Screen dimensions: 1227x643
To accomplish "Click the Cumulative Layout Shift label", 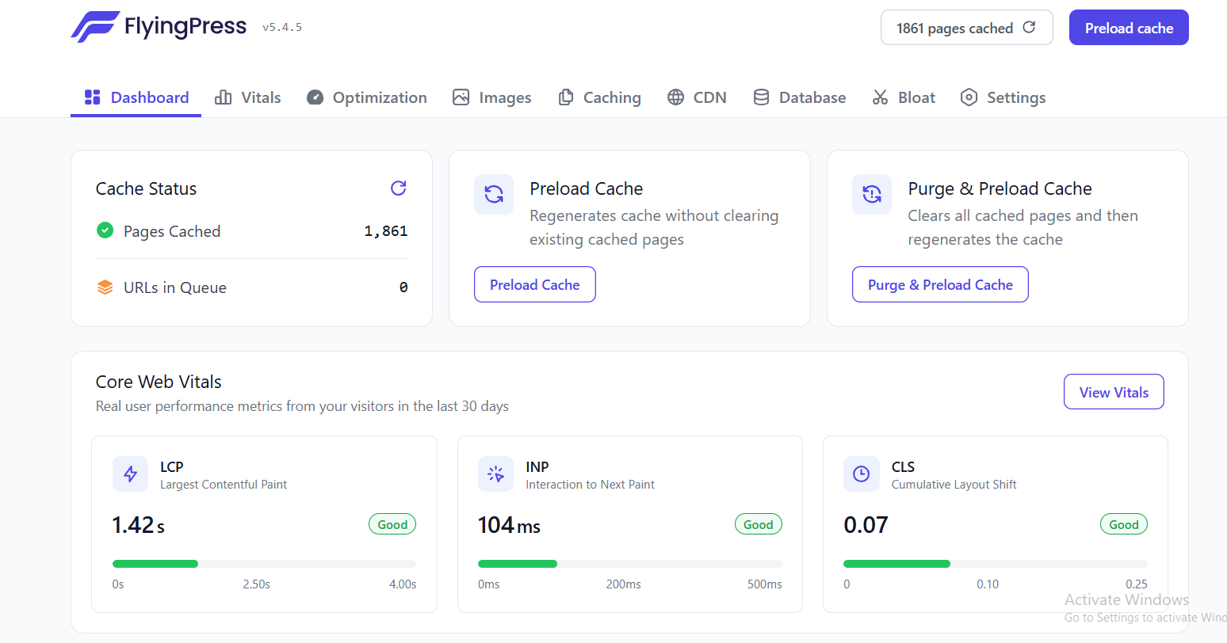I will pos(954,485).
